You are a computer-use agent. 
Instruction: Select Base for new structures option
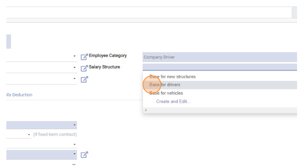(x=172, y=77)
